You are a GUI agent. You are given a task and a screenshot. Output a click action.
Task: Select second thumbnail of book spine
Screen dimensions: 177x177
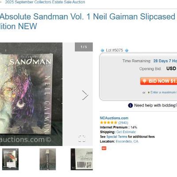(48, 159)
